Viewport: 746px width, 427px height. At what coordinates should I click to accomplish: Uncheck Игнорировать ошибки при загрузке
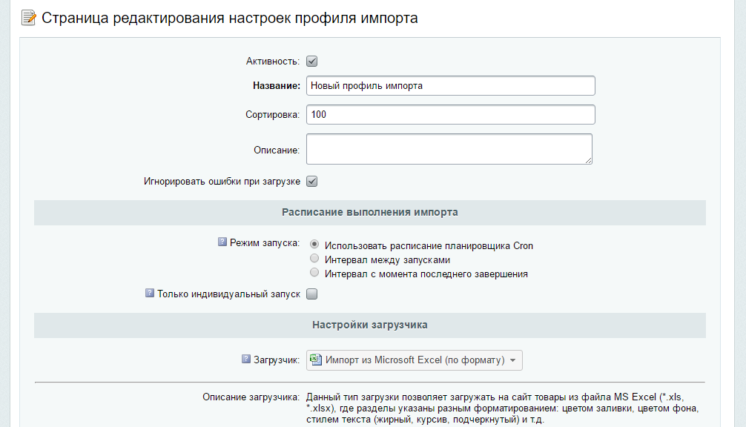click(312, 182)
